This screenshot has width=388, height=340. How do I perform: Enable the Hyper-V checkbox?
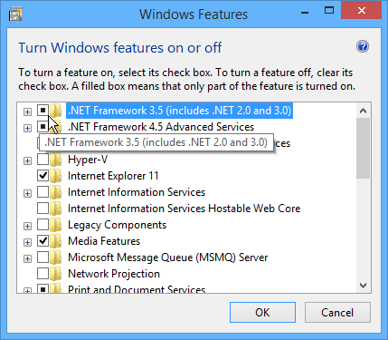pos(43,159)
